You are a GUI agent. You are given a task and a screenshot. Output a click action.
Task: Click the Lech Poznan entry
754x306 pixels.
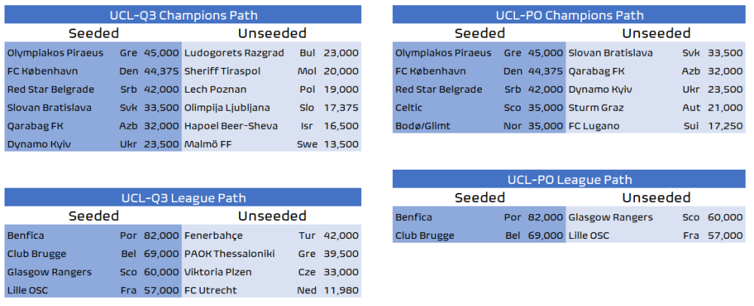[x=216, y=89]
